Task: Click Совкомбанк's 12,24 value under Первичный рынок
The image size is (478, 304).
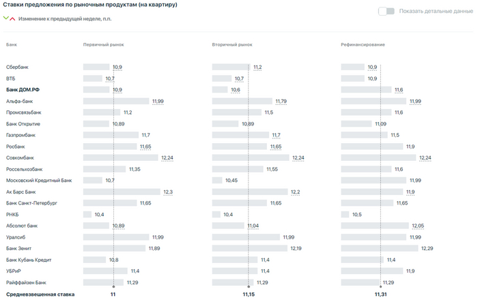Action: 168,157
